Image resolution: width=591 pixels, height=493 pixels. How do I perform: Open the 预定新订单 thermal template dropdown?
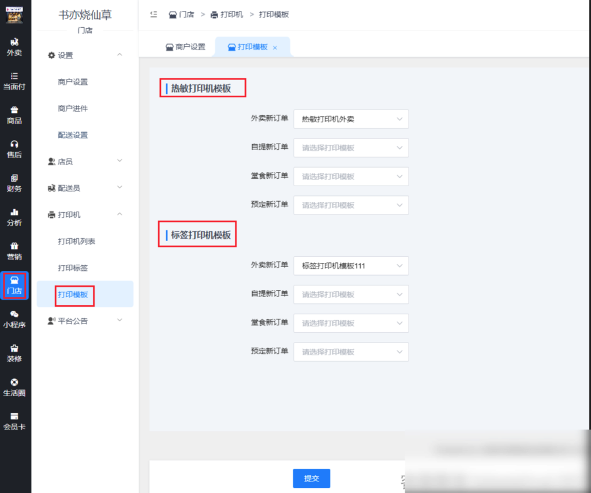[351, 205]
